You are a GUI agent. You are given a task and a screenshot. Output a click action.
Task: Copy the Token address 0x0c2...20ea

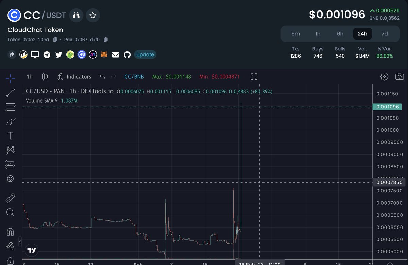coord(55,40)
